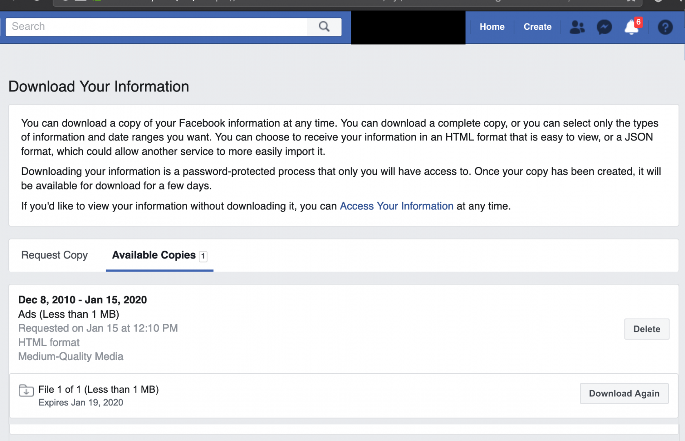Image resolution: width=685 pixels, height=441 pixels.
Task: Click the blacked-out profile area in header
Action: 408,27
